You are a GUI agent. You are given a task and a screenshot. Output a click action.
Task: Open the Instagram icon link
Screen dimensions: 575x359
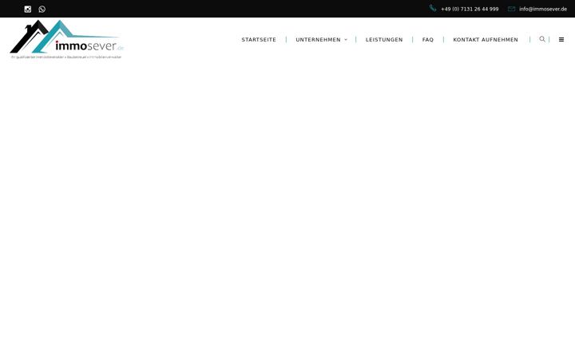pyautogui.click(x=27, y=9)
